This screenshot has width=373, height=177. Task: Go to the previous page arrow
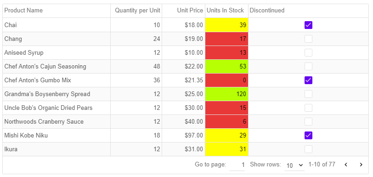(346, 165)
